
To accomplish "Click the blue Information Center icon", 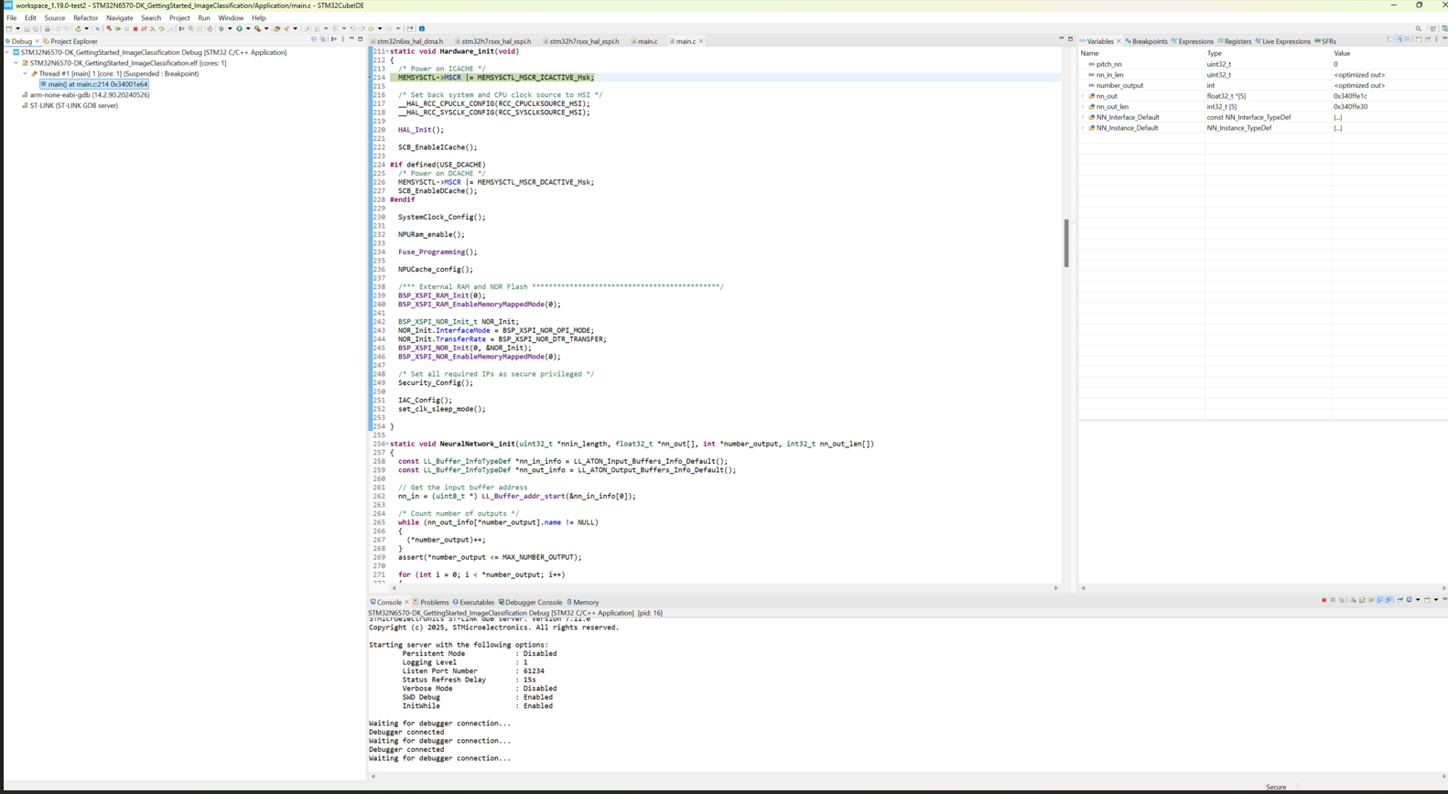I will click(x=422, y=28).
